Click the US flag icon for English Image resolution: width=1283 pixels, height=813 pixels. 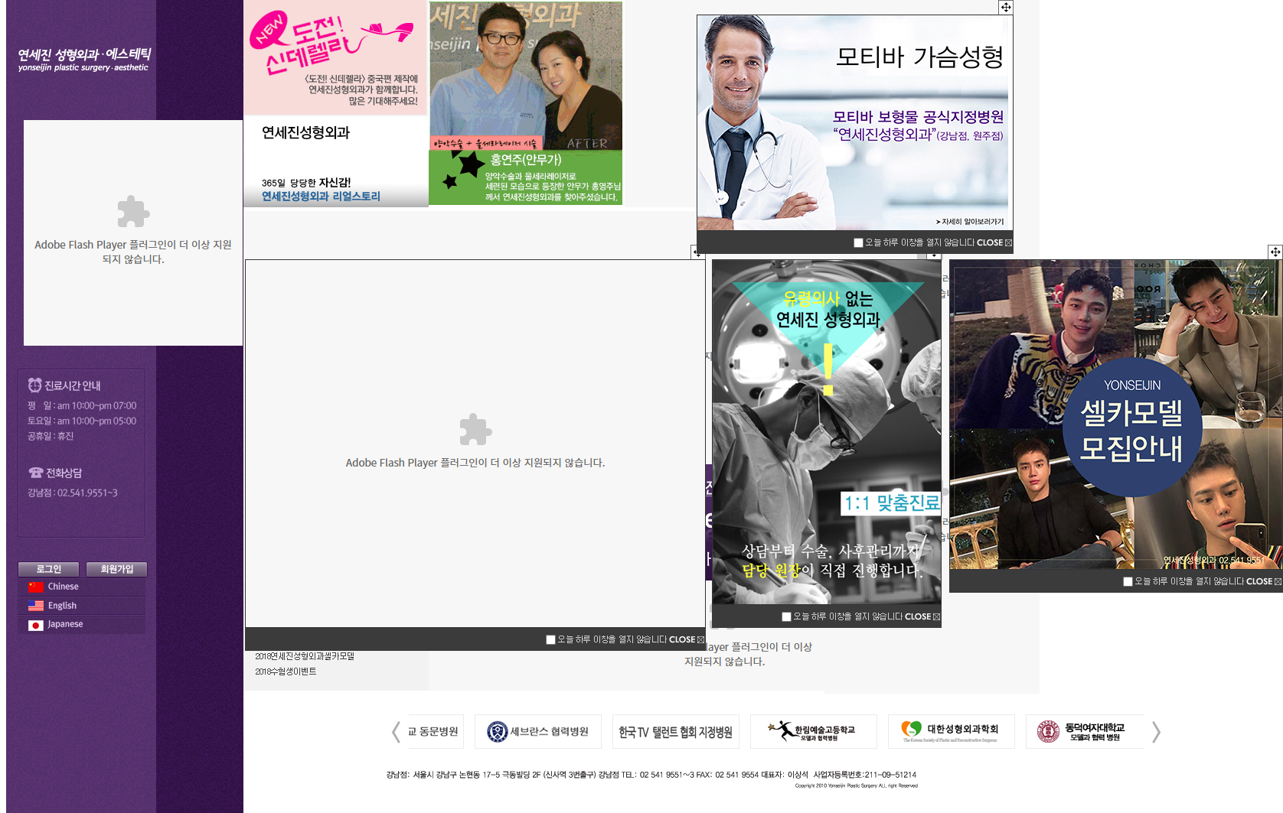click(x=36, y=606)
